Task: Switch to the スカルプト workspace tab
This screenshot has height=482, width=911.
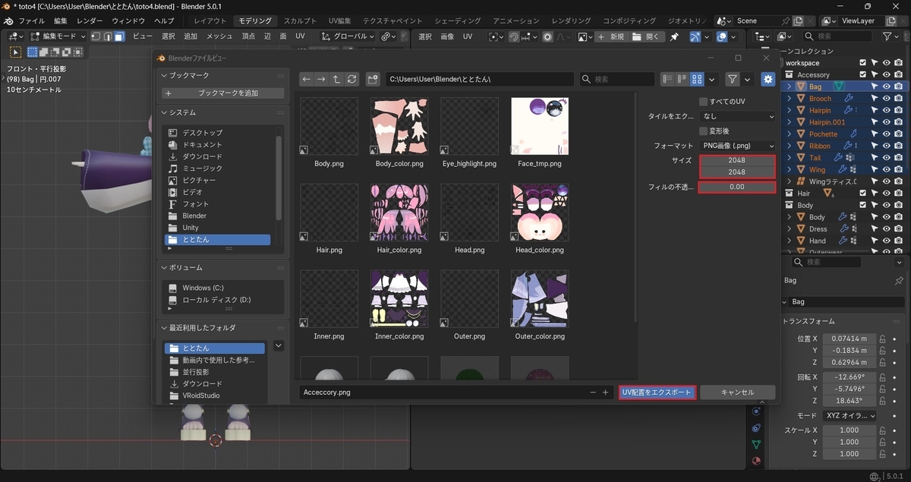Action: [x=300, y=20]
